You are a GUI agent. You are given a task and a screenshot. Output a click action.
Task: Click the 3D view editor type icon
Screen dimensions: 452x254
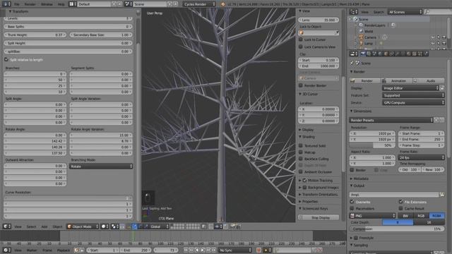(7, 226)
